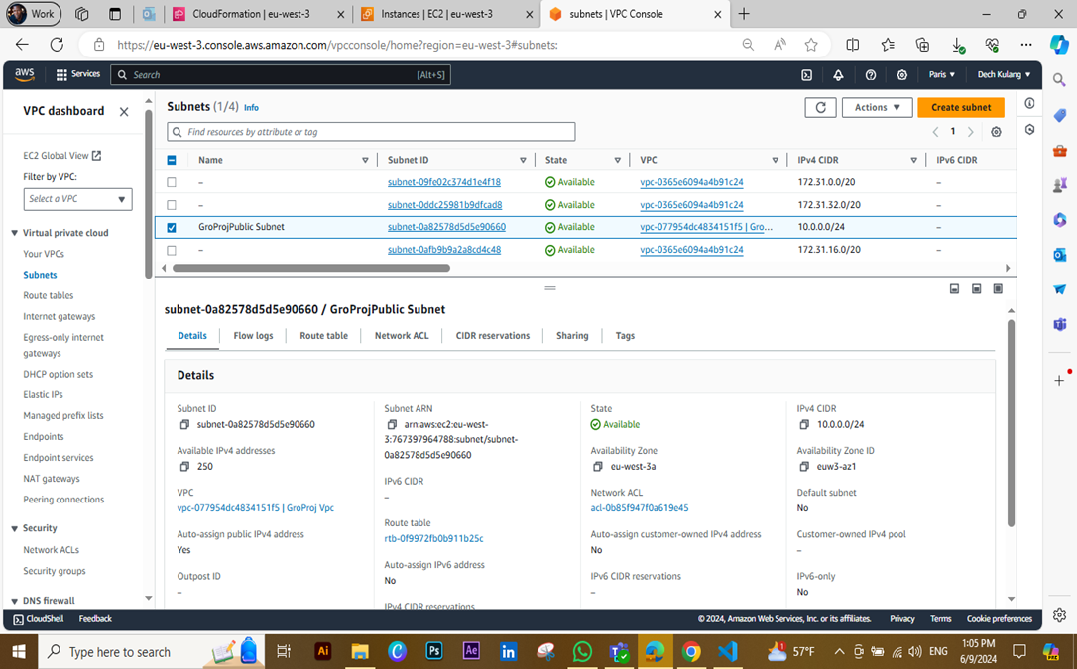Open table preferences gear icon
The width and height of the screenshot is (1077, 669).
996,131
